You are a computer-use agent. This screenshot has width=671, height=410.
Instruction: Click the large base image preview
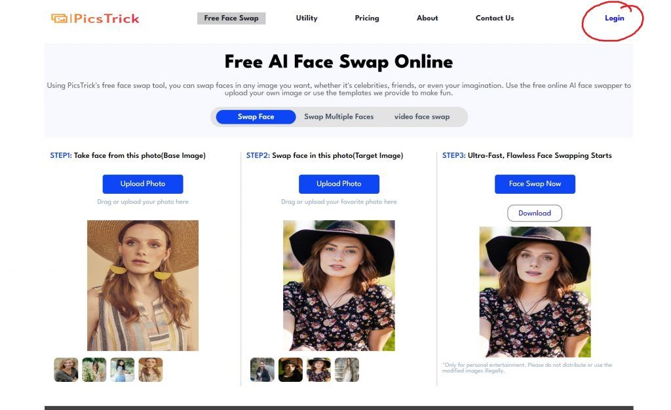tap(142, 285)
